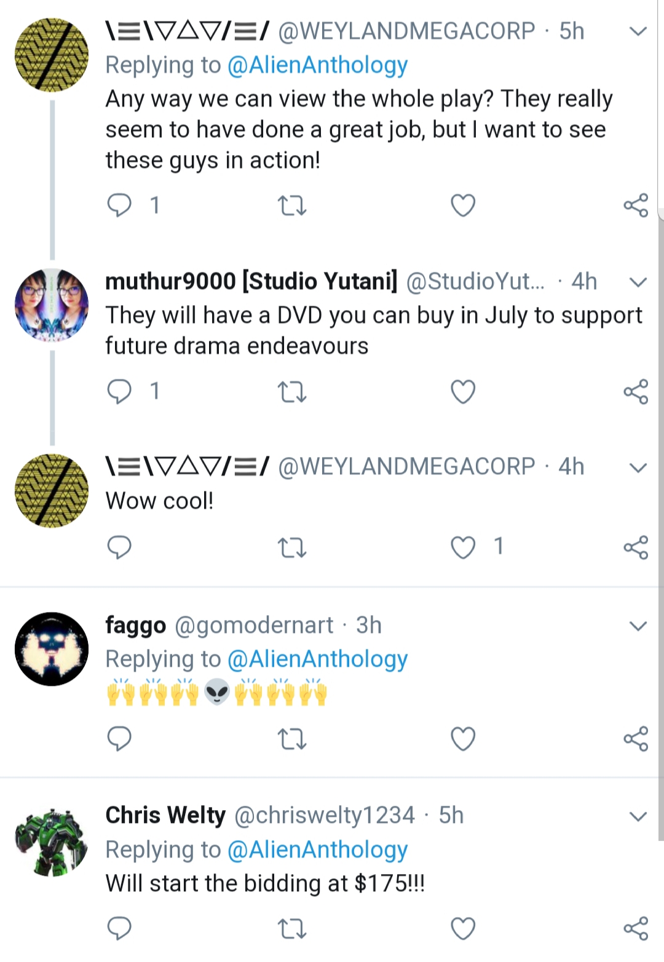Retweet muthur9000's DVD tweet

[292, 392]
